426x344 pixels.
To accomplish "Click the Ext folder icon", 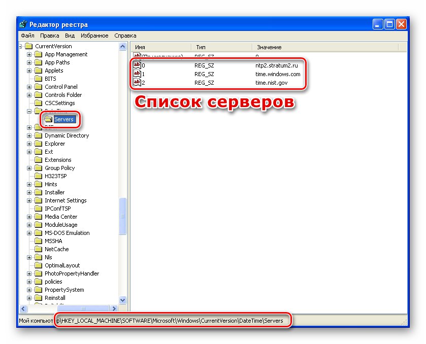I will click(38, 152).
